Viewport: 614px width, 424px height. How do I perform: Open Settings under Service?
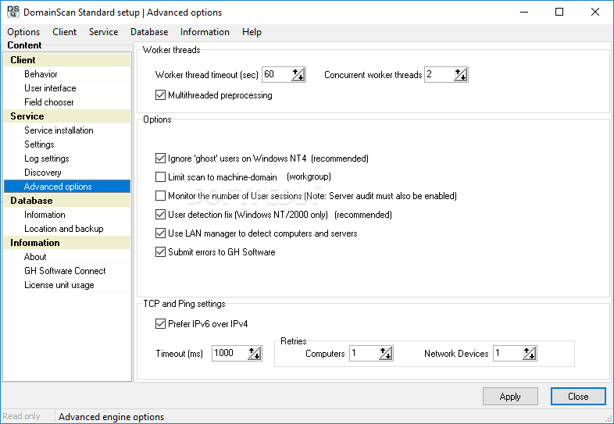click(39, 144)
